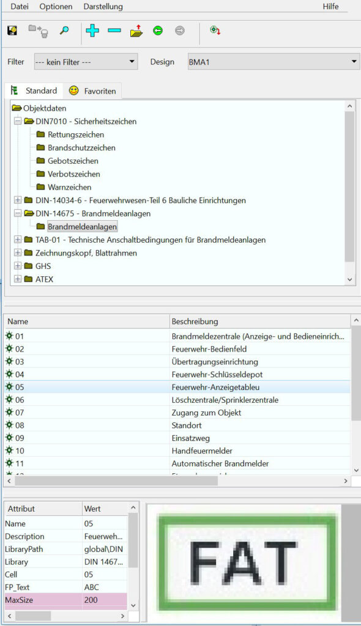Click the MaxSize value field
This screenshot has width=361, height=626.
click(105, 600)
